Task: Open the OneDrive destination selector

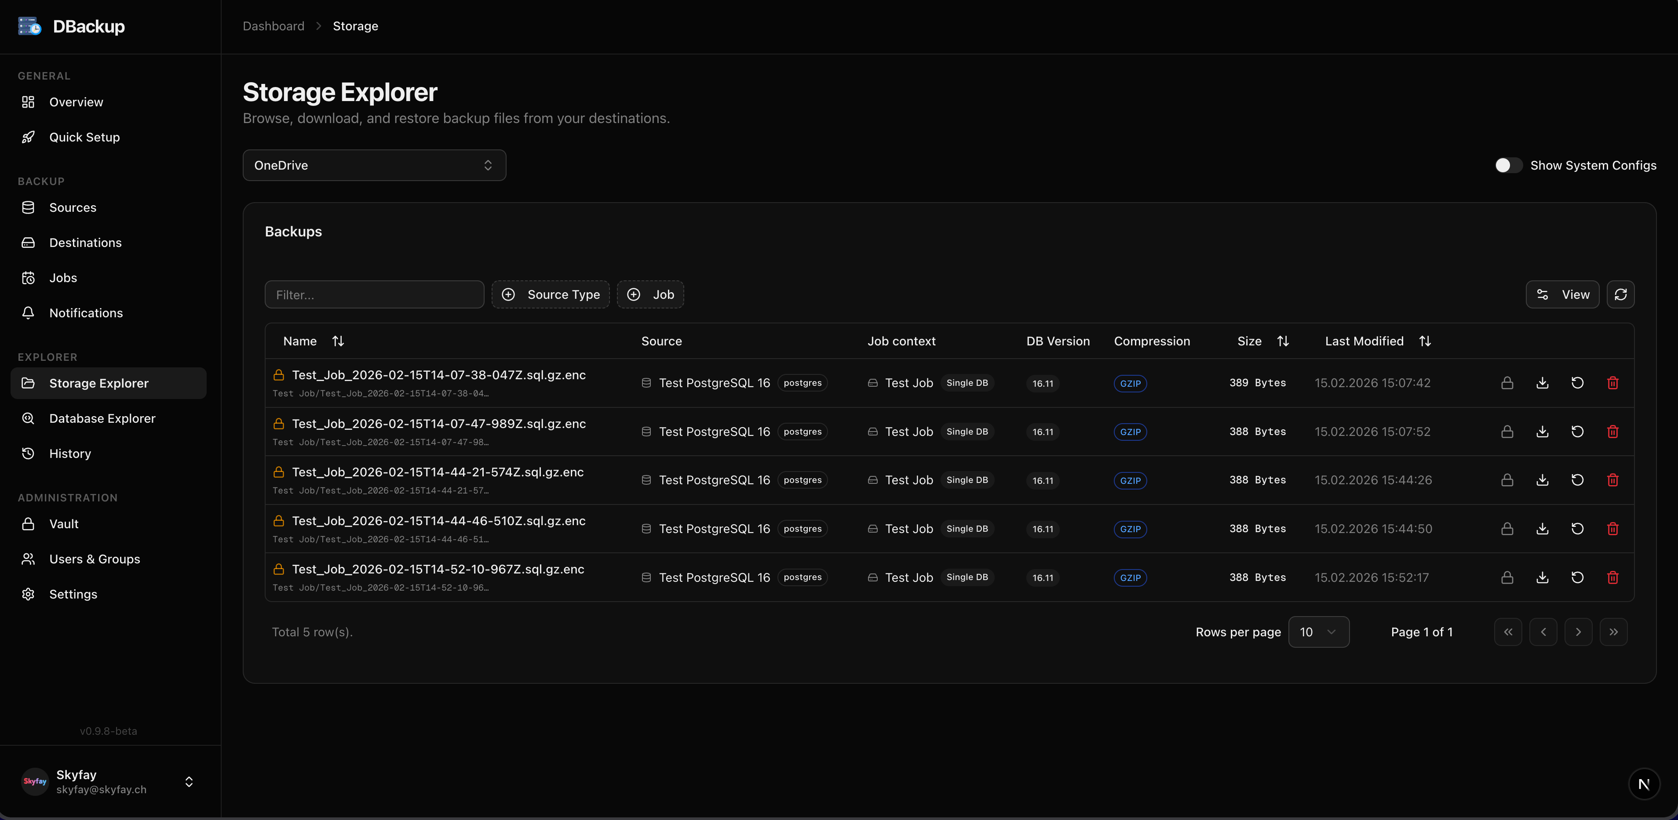Action: (374, 165)
